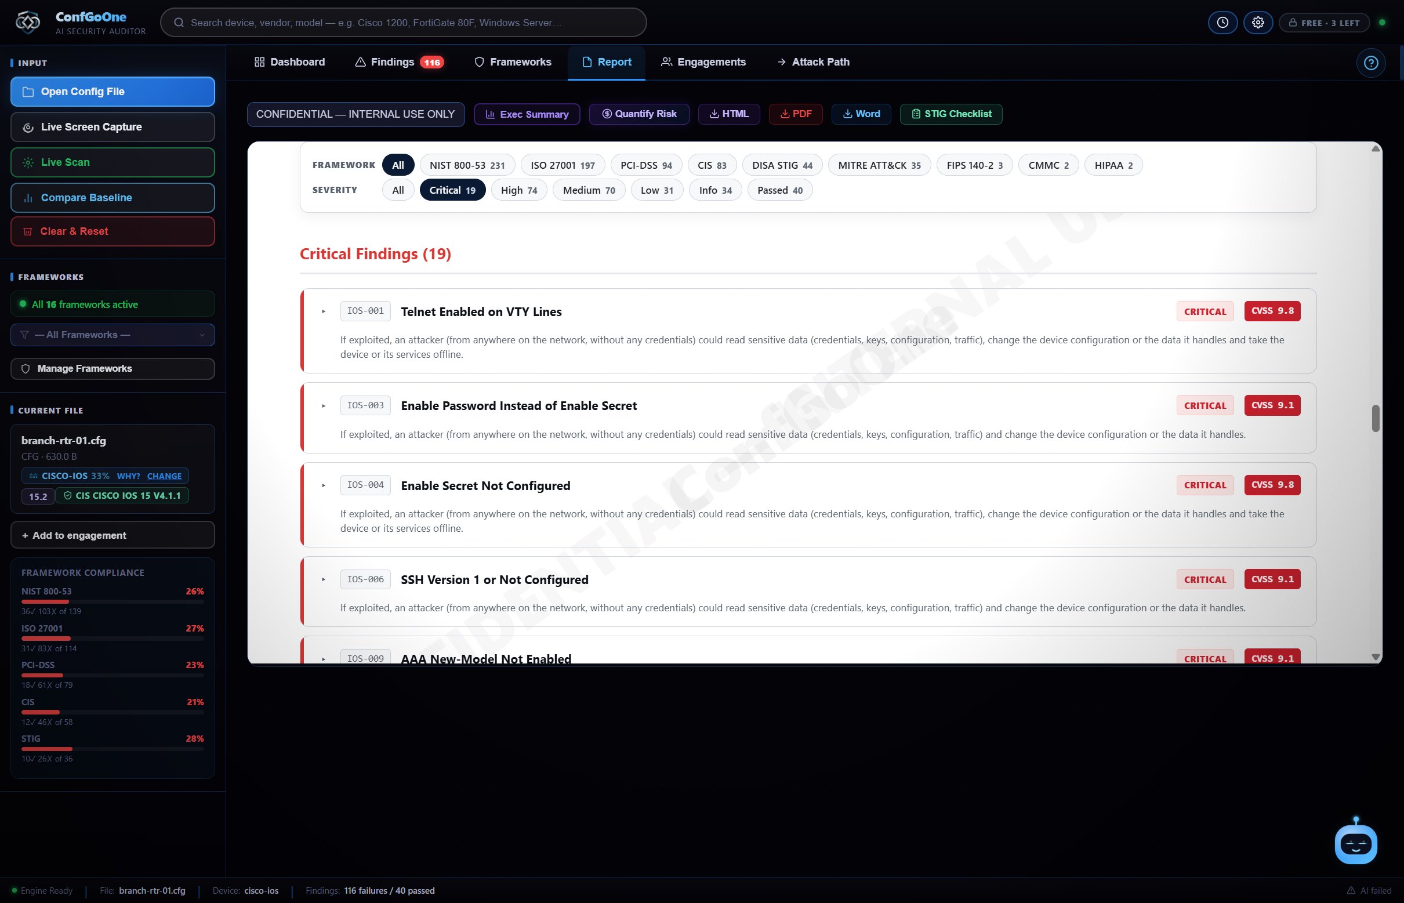Click the 15.2 version badge
Viewport: 1404px width, 903px height.
point(38,496)
